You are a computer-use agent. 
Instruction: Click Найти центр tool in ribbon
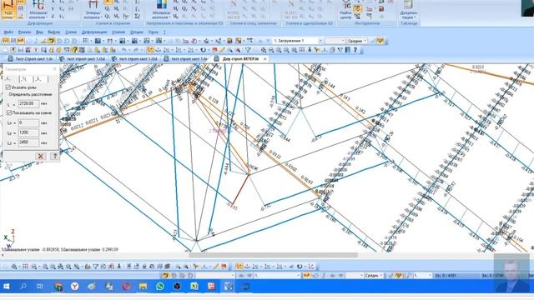(x=345, y=11)
